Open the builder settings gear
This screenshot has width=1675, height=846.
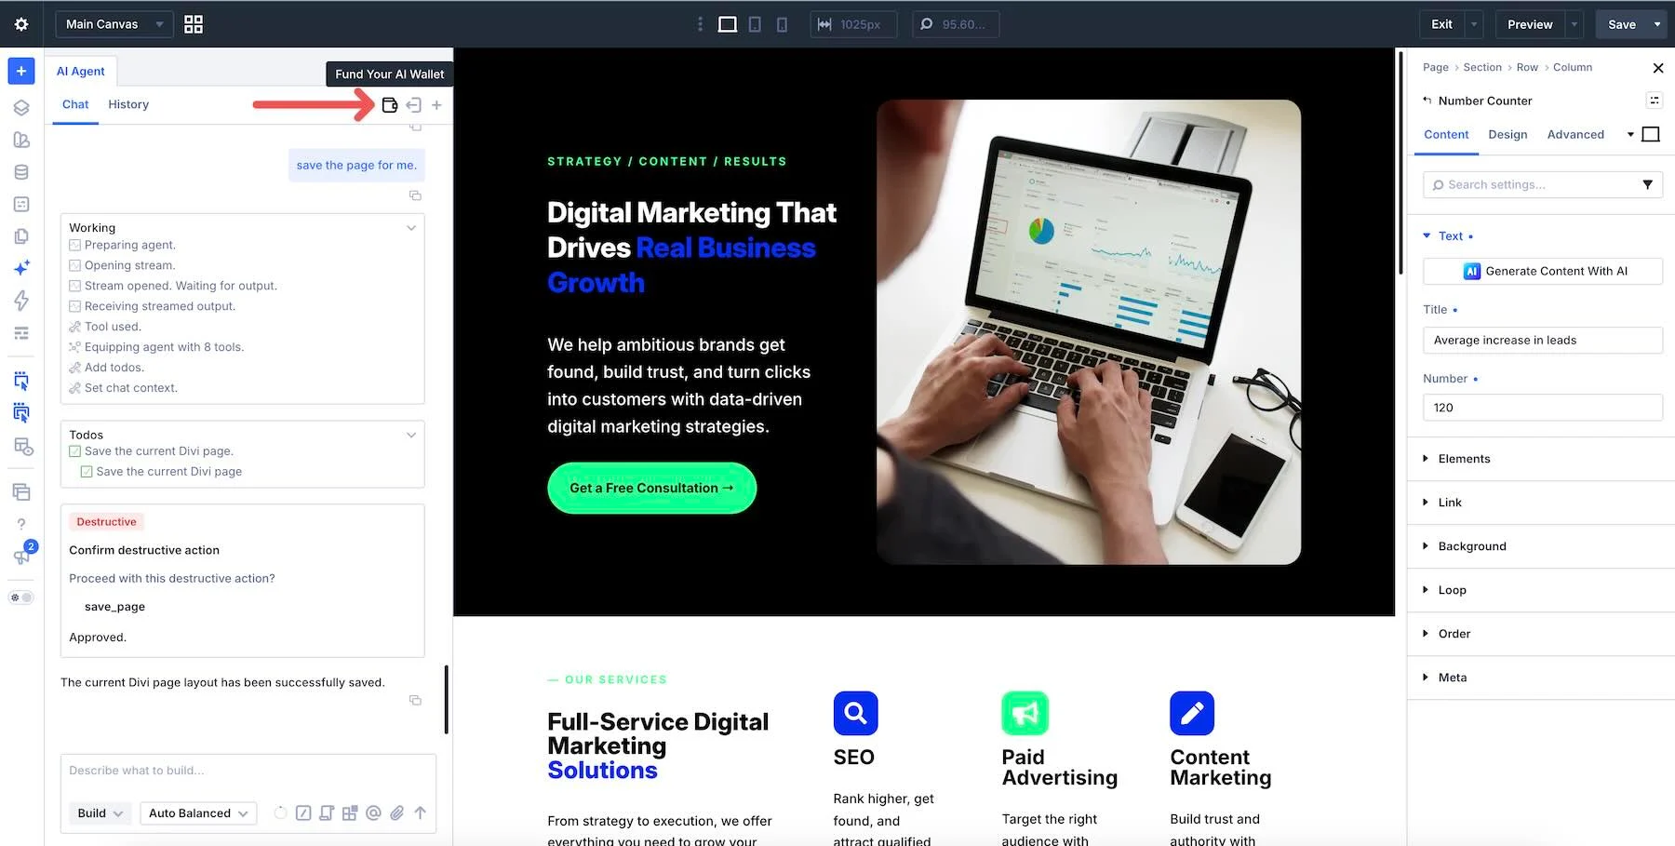coord(21,24)
